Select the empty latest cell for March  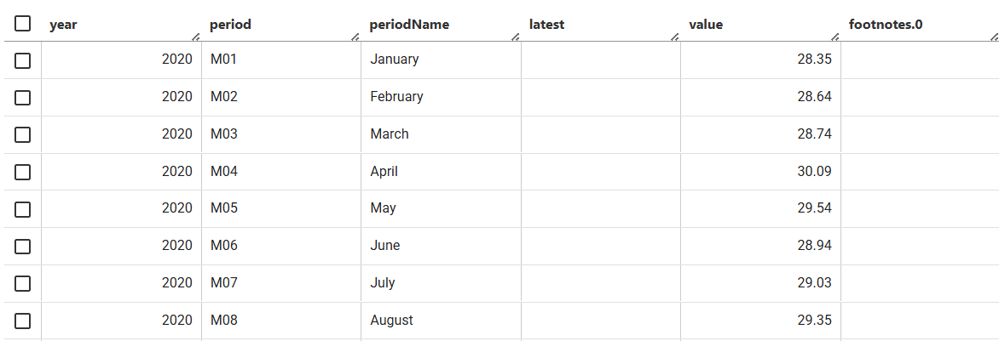point(601,134)
